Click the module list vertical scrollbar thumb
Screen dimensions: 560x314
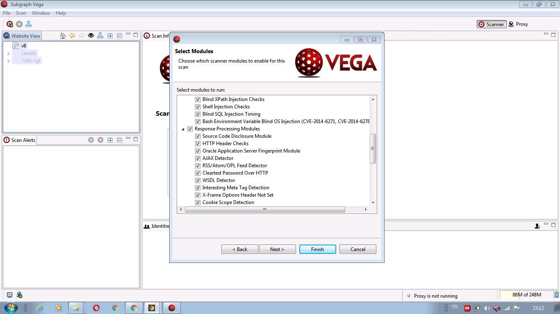373,149
